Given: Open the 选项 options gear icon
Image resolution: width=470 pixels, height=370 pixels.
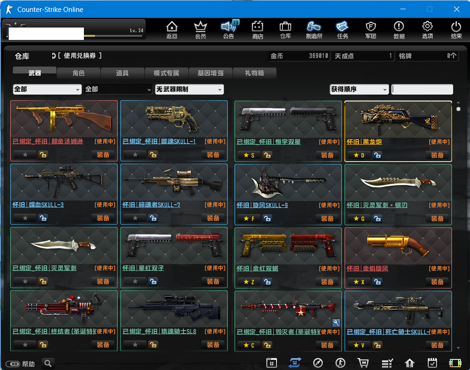Looking at the screenshot, I should click(x=427, y=30).
